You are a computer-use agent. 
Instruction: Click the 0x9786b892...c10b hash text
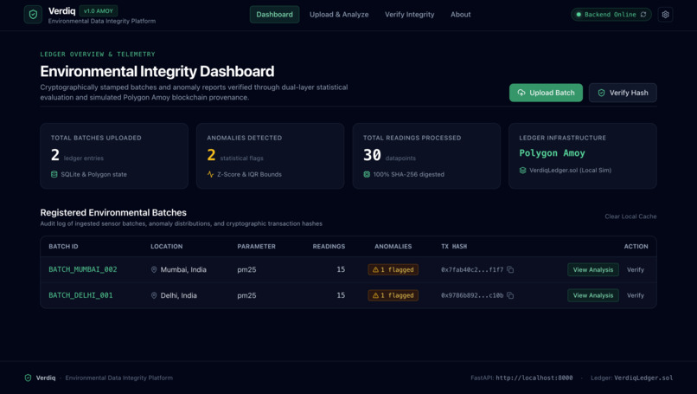[472, 295]
